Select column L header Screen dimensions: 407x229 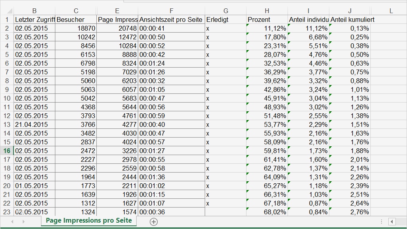click(391, 11)
